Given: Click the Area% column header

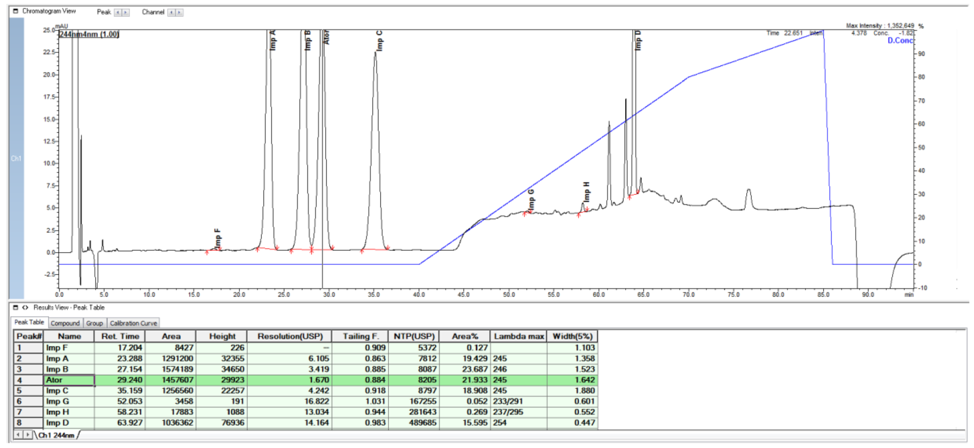Looking at the screenshot, I should [465, 336].
